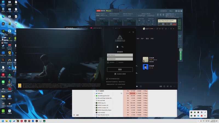Image resolution: width=219 pixels, height=123 pixels.
Task: Click the QR quick secure login icon
Action: coord(115,74)
